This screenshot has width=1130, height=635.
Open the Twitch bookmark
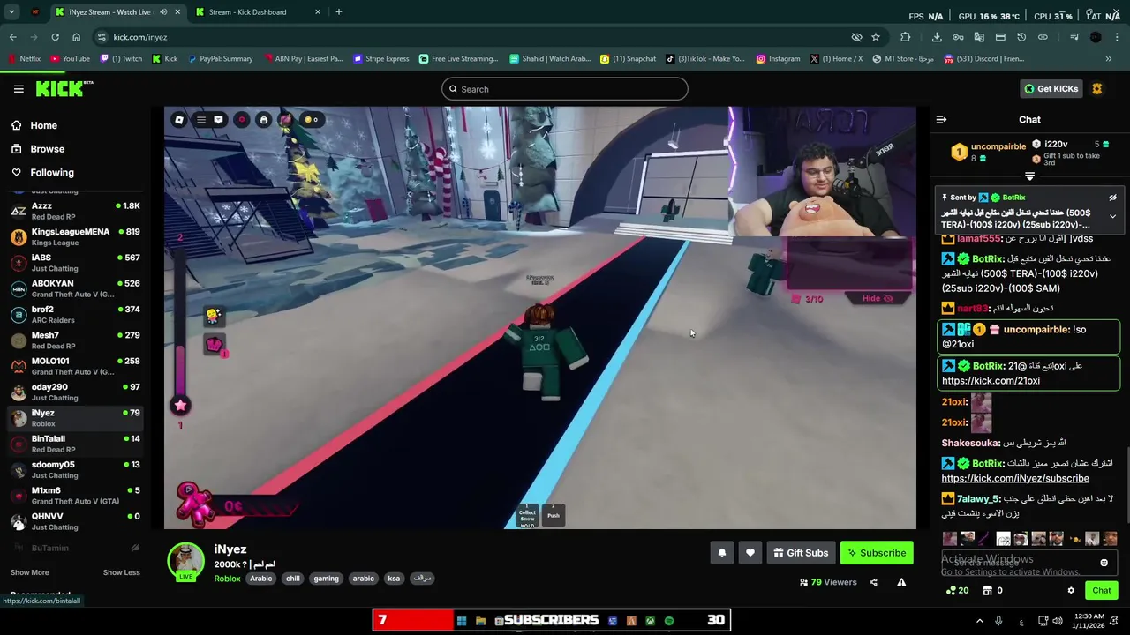[121, 59]
